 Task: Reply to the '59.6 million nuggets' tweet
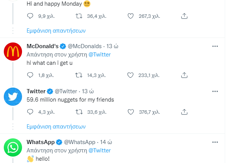(x=30, y=112)
